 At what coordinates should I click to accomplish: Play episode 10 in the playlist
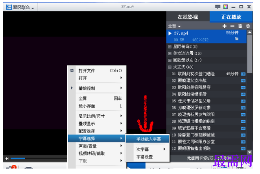206,135
